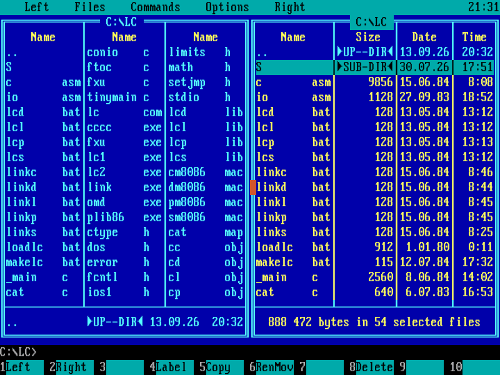
Task: Open the Right menu in the top menu bar
Action: [289, 7]
